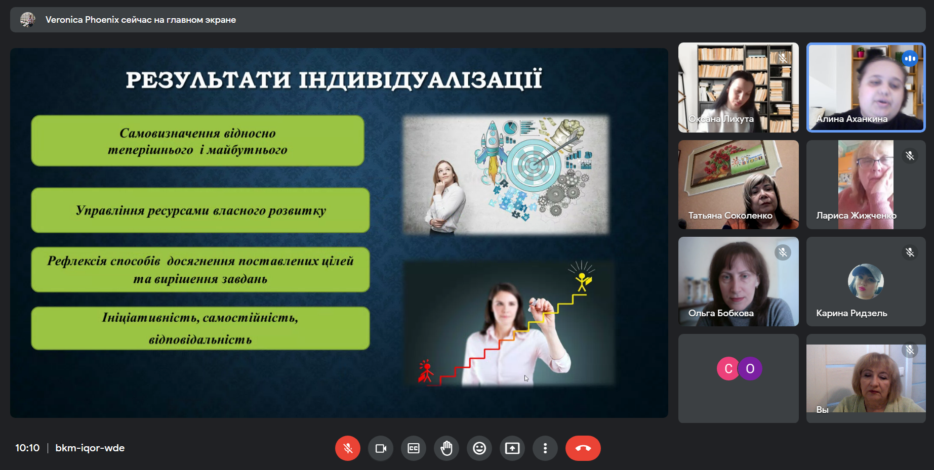Select Оксана Лихута's video tile

tap(738, 87)
